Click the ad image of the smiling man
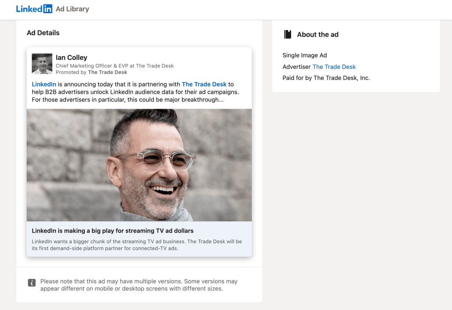452x310 pixels. coord(139,165)
